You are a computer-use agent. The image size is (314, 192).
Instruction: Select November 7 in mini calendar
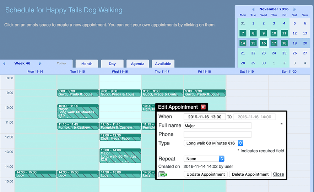coord(243,33)
